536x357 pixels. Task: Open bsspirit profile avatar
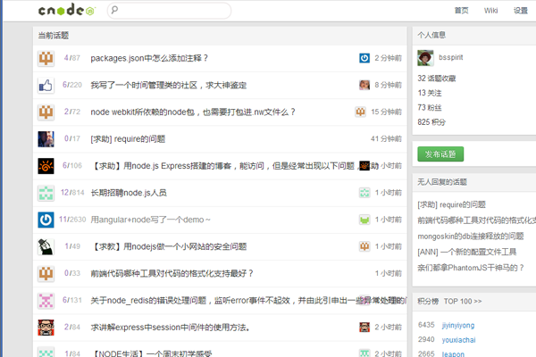click(425, 58)
